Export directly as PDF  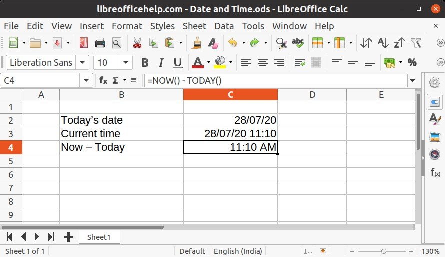click(x=83, y=43)
